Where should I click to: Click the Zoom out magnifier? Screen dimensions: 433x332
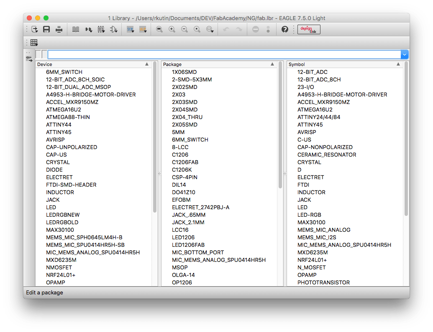pos(184,30)
